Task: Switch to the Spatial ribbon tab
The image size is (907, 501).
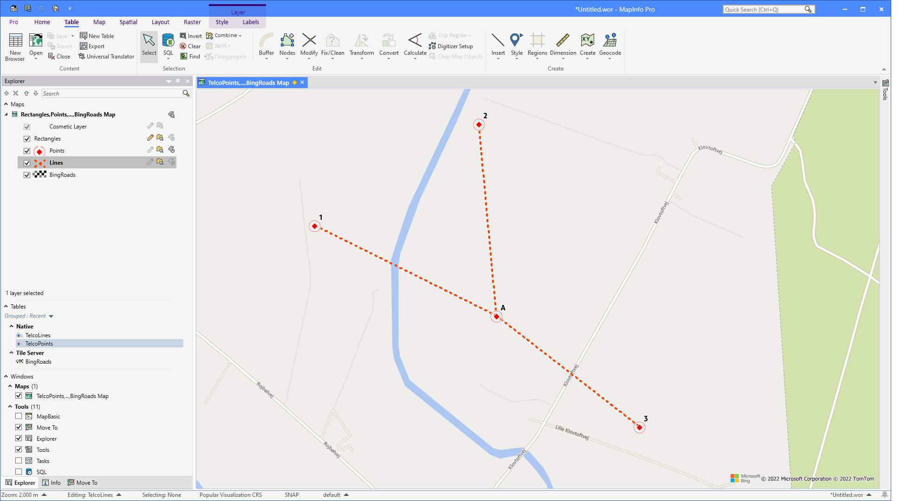Action: (128, 22)
